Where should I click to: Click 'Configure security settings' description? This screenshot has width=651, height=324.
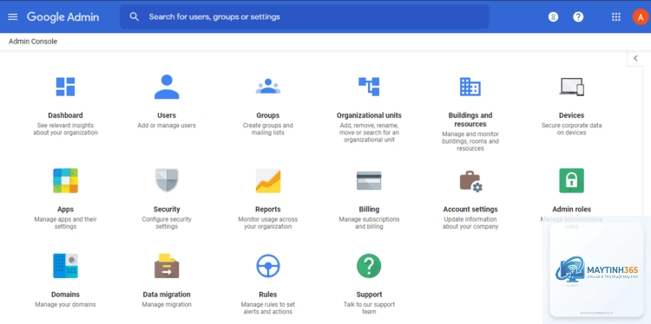coord(167,223)
